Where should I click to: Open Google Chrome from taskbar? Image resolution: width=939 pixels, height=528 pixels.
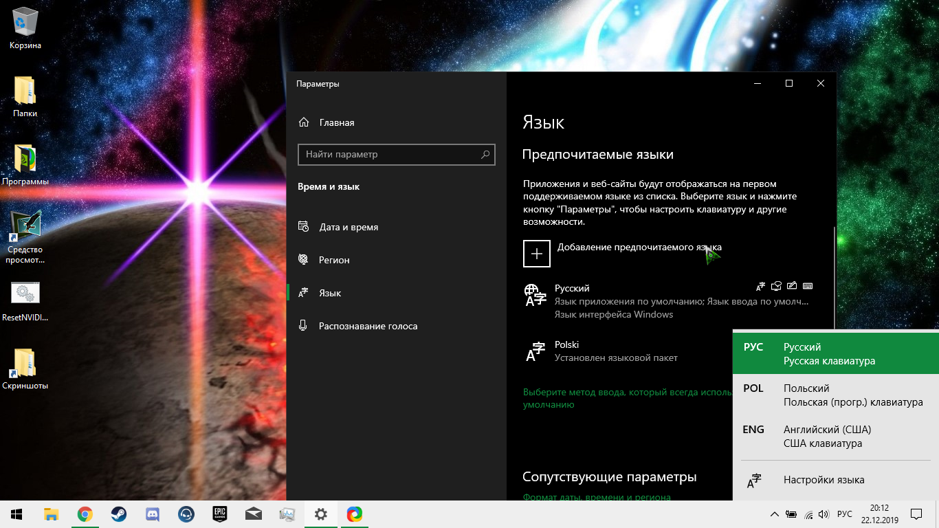click(x=85, y=514)
